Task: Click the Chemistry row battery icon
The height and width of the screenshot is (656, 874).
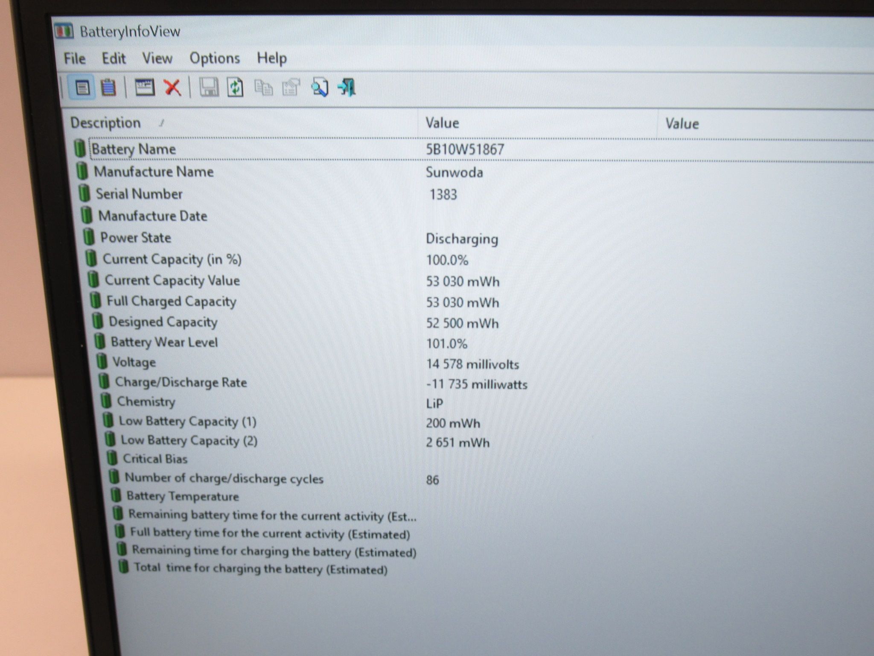Action: [x=106, y=401]
